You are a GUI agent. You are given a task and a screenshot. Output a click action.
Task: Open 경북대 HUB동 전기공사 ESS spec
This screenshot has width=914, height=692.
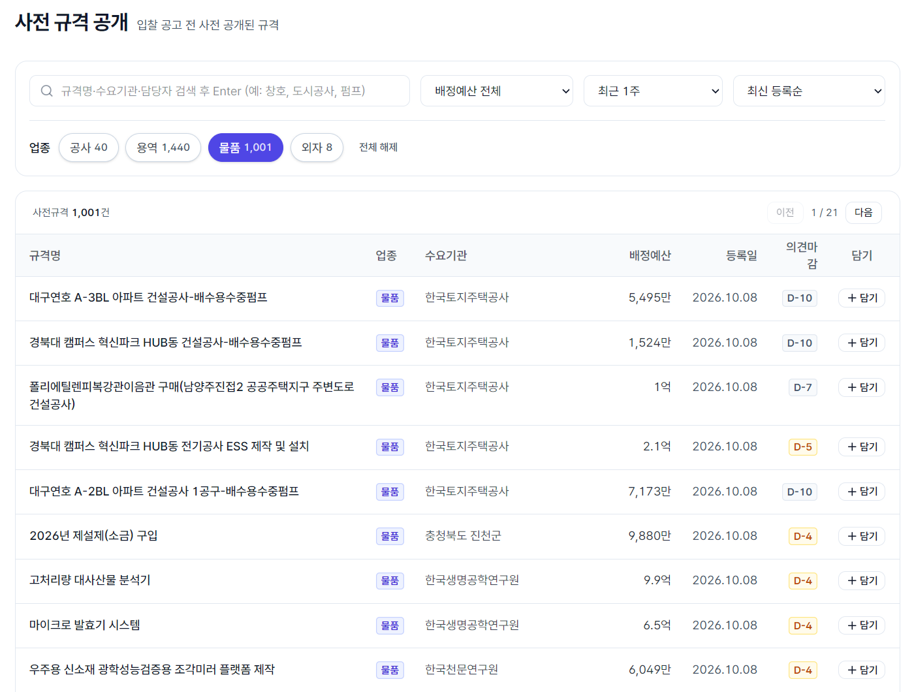[169, 447]
